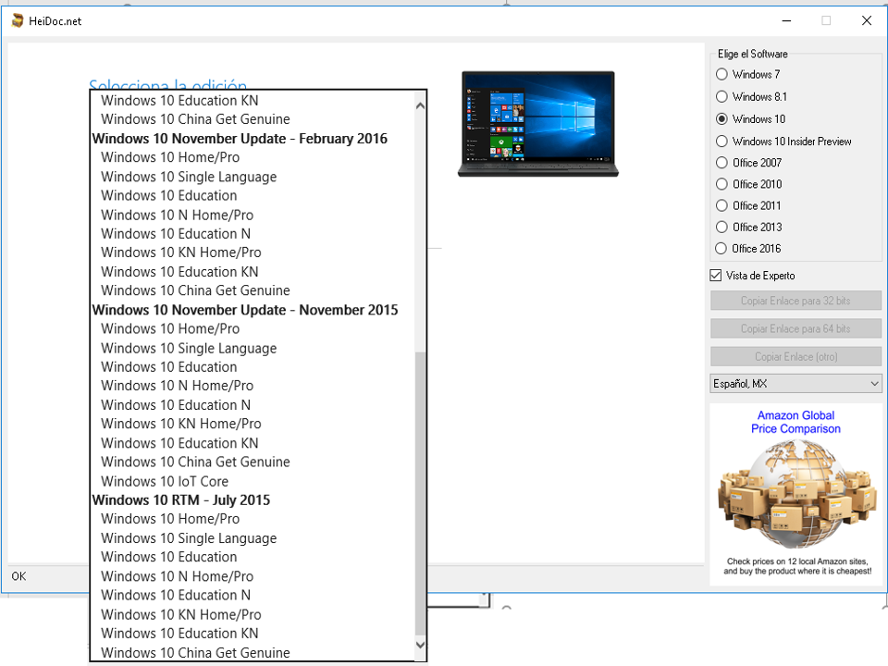Screen dimensions: 888x666
Task: Choose Windows 10 Education KN under RTM July 2015
Action: tap(179, 634)
